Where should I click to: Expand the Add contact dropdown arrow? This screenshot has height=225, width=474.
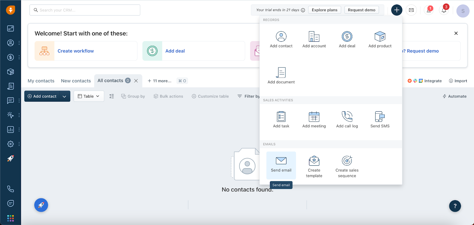point(64,96)
